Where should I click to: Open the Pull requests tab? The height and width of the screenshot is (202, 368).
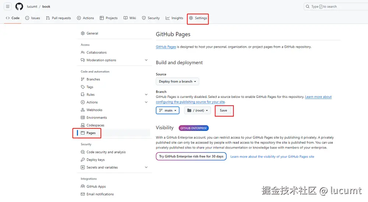59,18
